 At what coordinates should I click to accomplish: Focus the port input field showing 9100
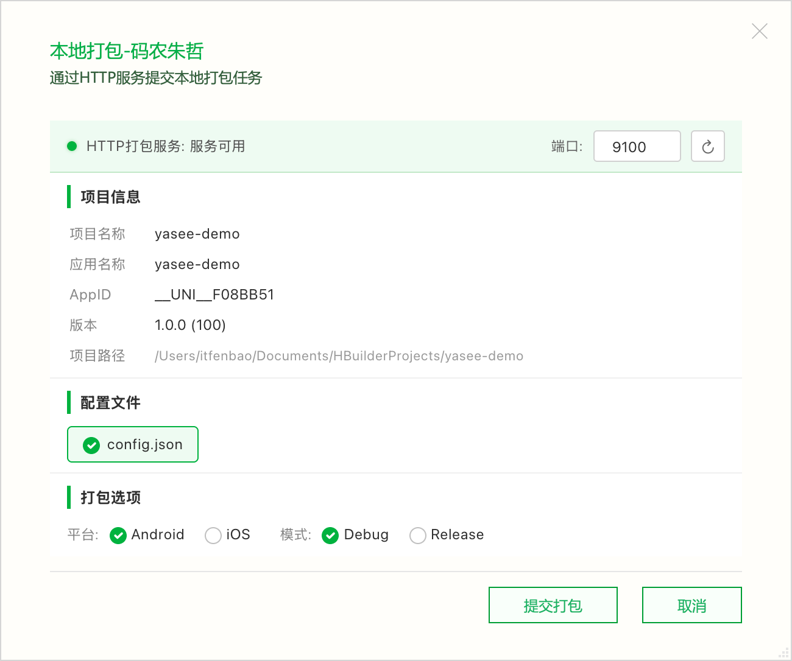click(x=637, y=147)
